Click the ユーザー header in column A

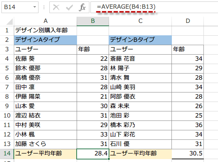pyautogui.click(x=45, y=50)
